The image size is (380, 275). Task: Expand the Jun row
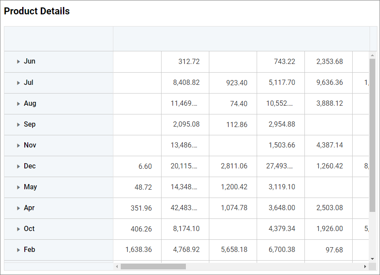18,62
